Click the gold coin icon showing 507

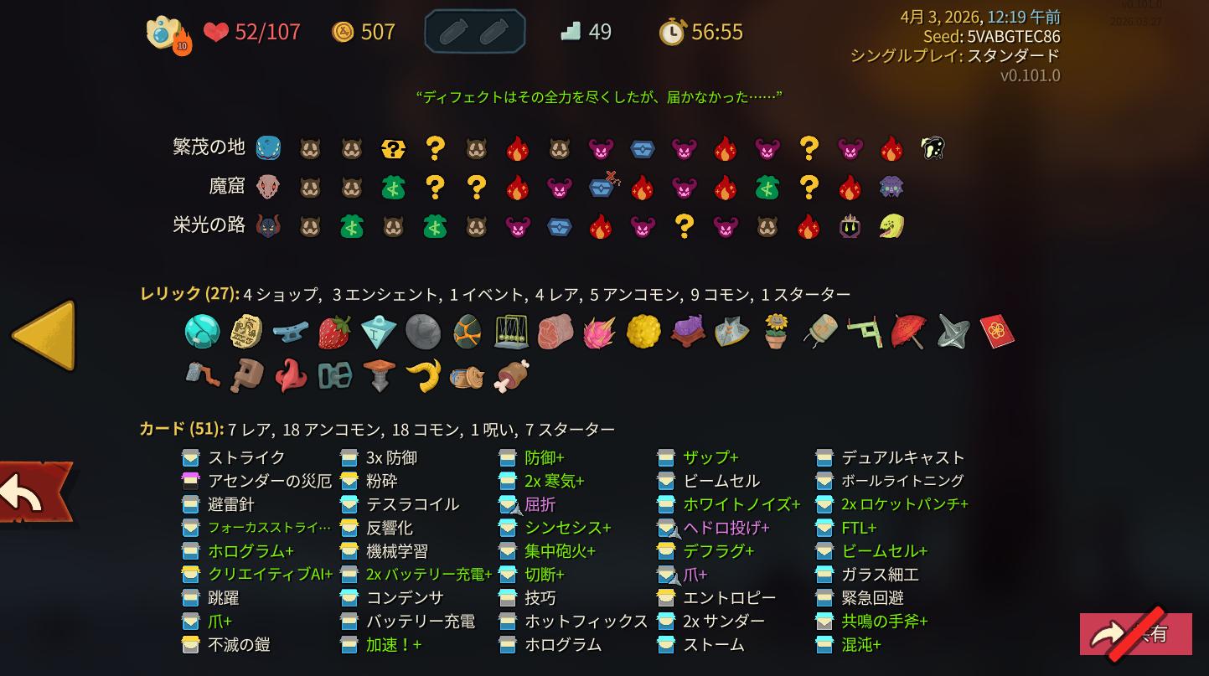tap(342, 32)
